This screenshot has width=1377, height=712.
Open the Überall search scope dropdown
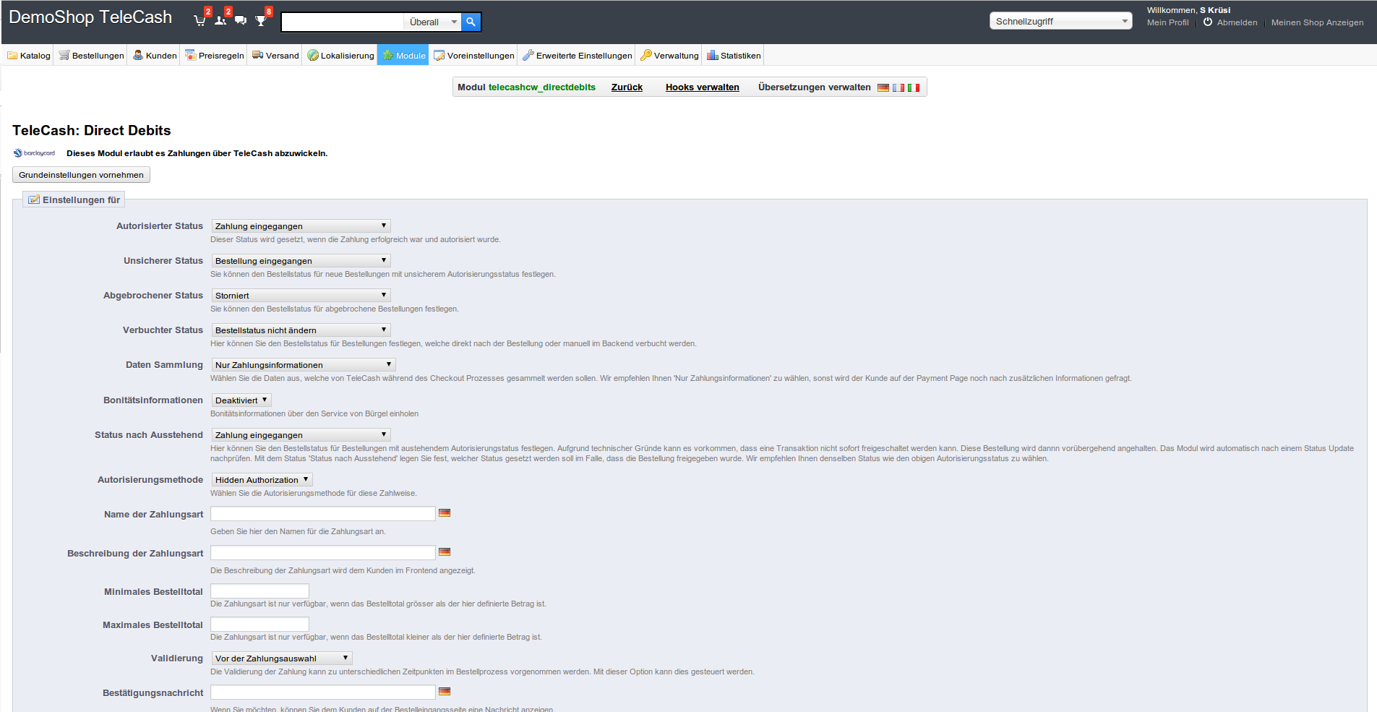coord(432,22)
